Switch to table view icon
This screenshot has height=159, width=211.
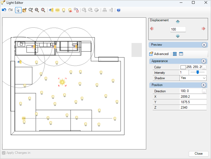point(181,54)
